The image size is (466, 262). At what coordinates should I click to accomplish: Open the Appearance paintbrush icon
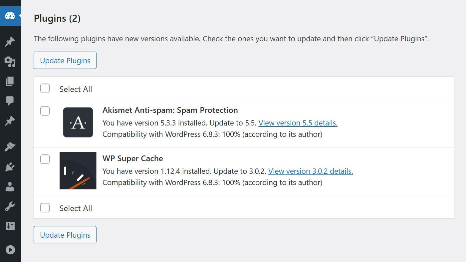[x=10, y=146]
